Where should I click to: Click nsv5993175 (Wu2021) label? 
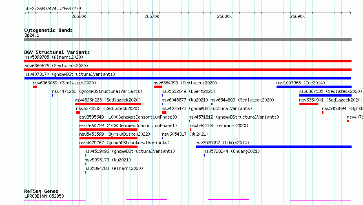(108, 160)
